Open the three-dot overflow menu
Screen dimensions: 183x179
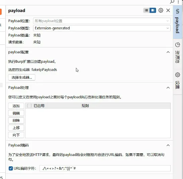178,2
